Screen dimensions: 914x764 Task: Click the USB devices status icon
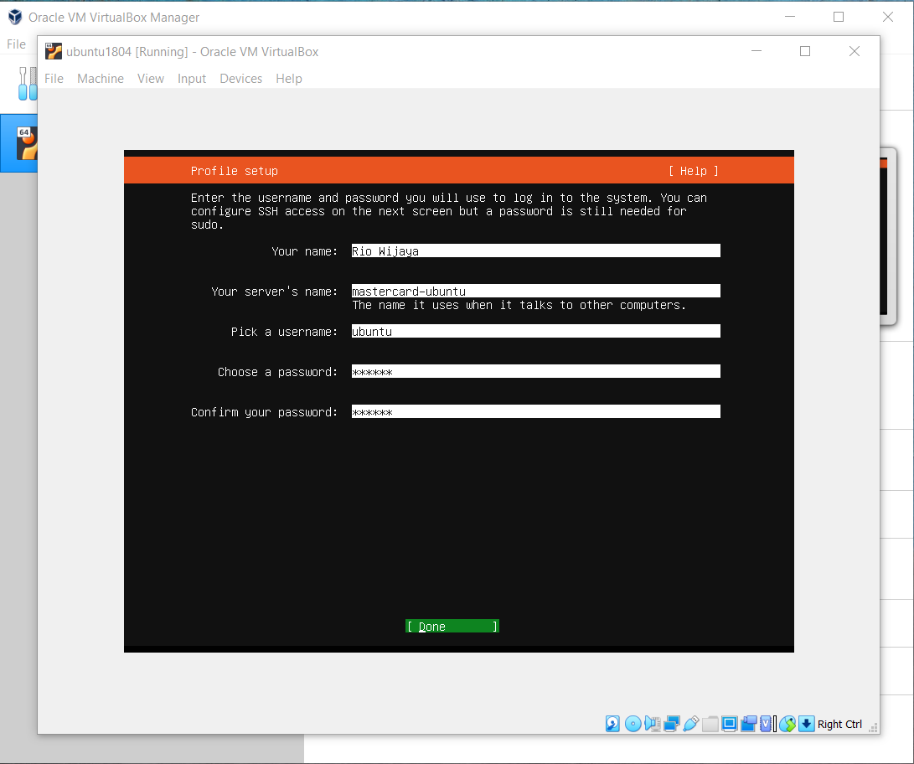click(x=691, y=724)
